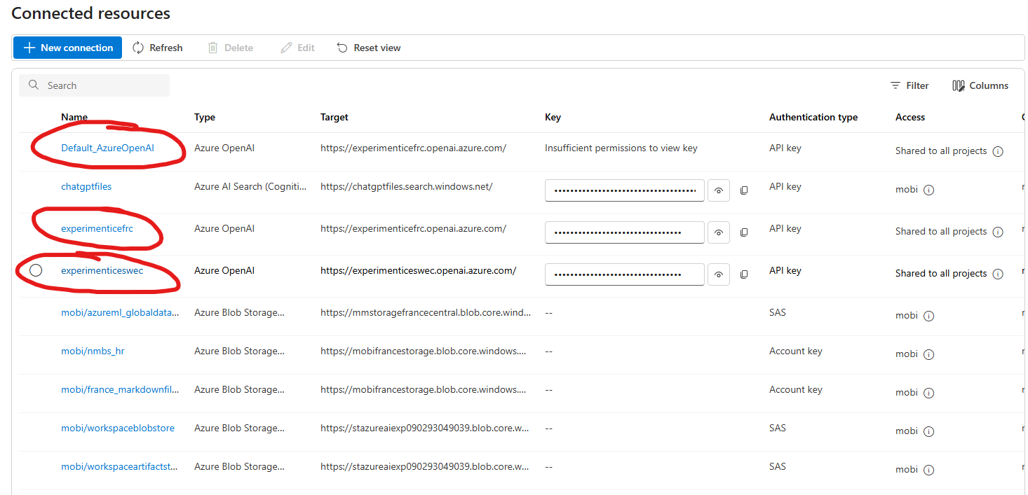Sort by the Type column header
Screen dimensions: 1028x495
(205, 117)
